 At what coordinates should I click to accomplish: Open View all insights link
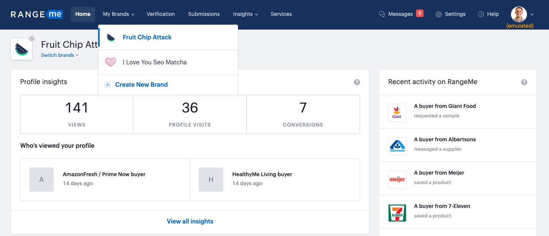coord(190,221)
